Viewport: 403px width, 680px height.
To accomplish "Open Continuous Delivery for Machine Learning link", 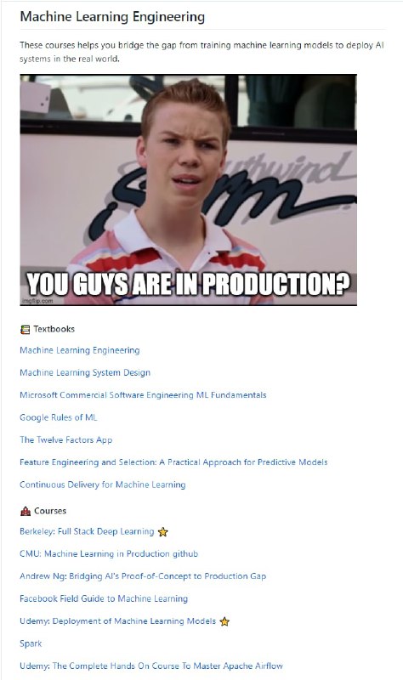I will pyautogui.click(x=103, y=484).
